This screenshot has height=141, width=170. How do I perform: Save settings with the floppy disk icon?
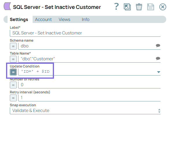pos(151,7)
